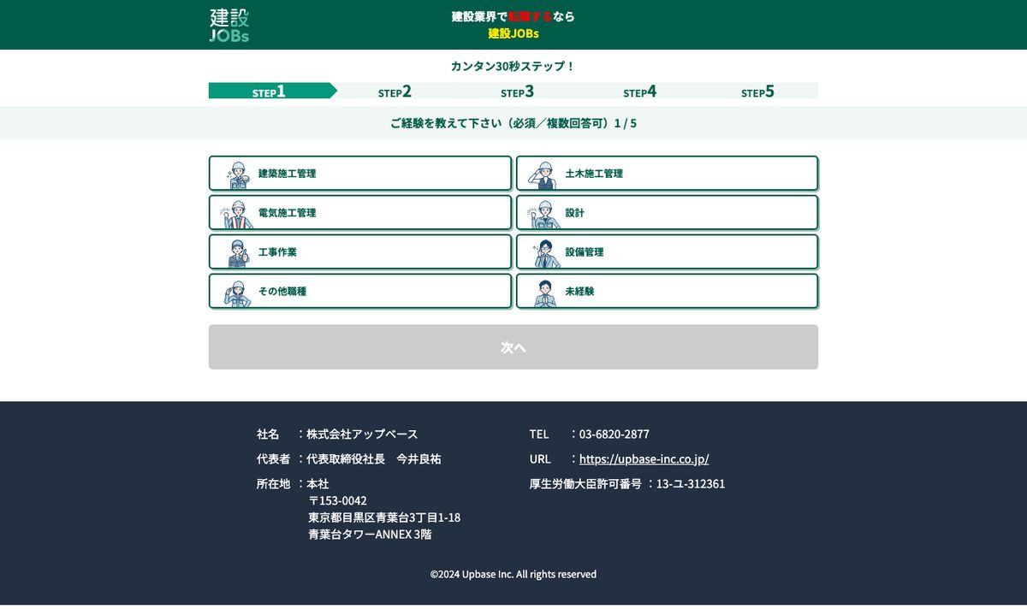Choose 設備管理 as experience
The image size is (1027, 609).
(668, 252)
